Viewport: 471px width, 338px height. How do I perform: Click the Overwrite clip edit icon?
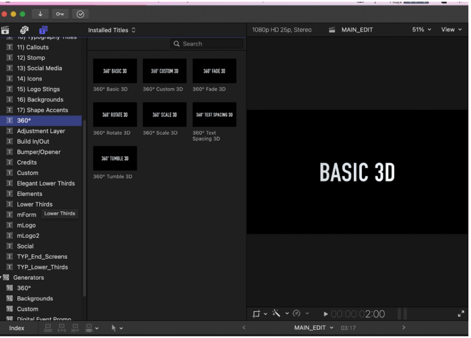[89, 328]
